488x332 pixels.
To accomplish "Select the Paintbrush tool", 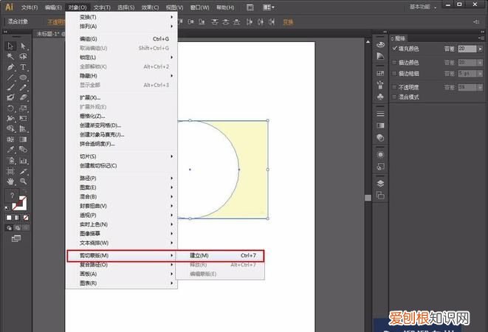I will pyautogui.click(x=10, y=88).
